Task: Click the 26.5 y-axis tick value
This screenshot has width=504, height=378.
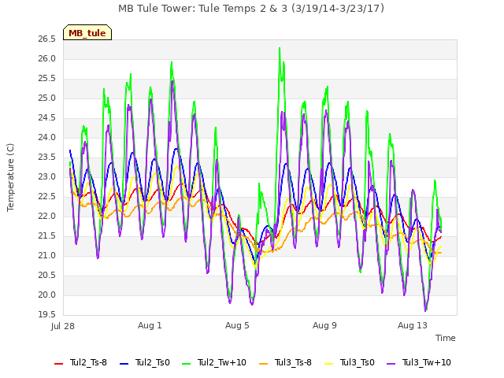Action: pos(47,39)
